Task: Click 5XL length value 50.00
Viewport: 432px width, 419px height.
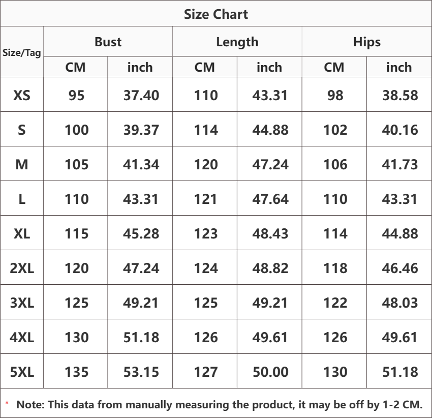Action: [x=270, y=372]
